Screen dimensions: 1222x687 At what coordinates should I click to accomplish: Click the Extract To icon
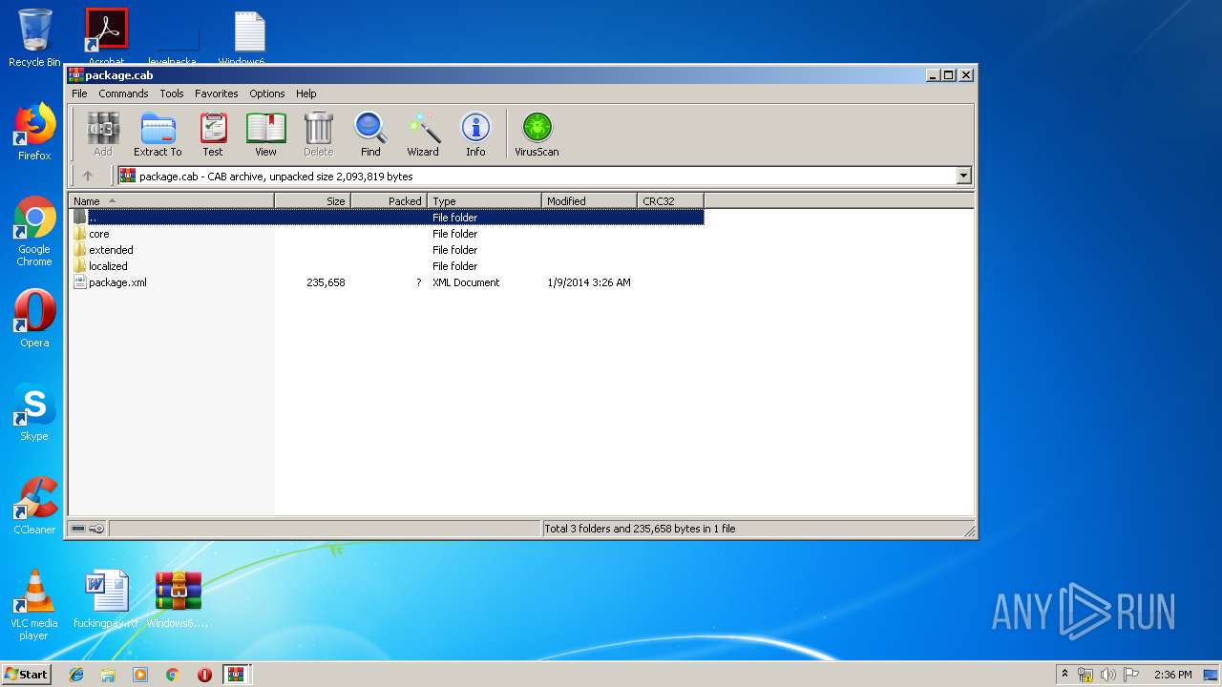[158, 134]
